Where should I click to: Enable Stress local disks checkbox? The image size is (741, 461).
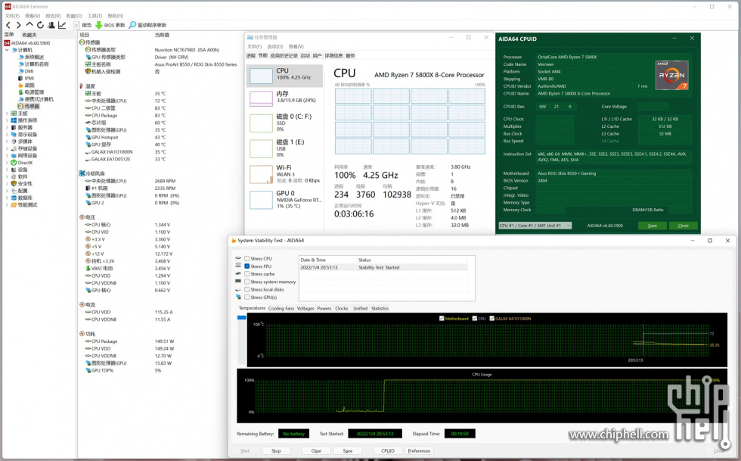click(x=246, y=290)
